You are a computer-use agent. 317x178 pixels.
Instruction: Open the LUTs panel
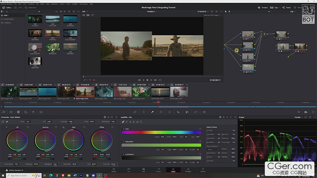point(18,8)
